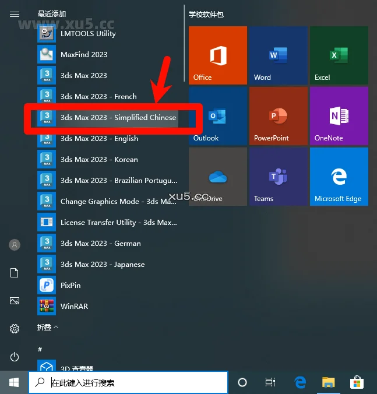Collapse the recently added list (折叠)
Viewport: 377px width, 394px height.
click(x=48, y=328)
